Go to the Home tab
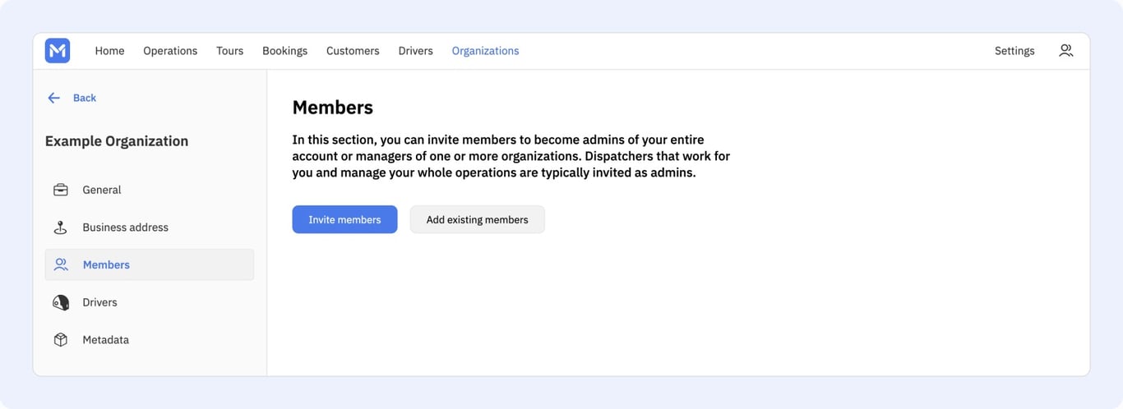This screenshot has width=1123, height=409. 109,51
